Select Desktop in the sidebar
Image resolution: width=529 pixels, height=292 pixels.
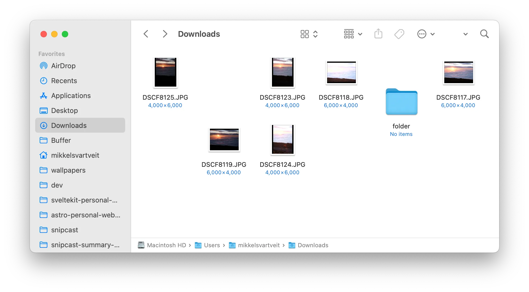tap(64, 111)
